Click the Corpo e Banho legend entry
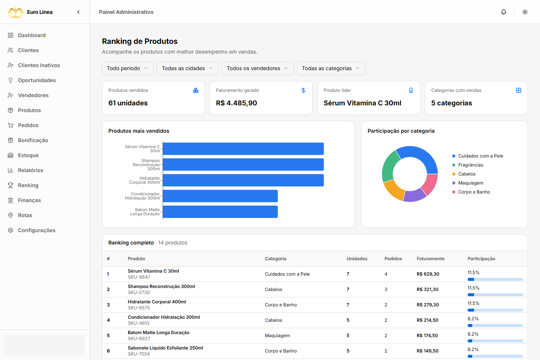540x360 pixels. [x=471, y=192]
